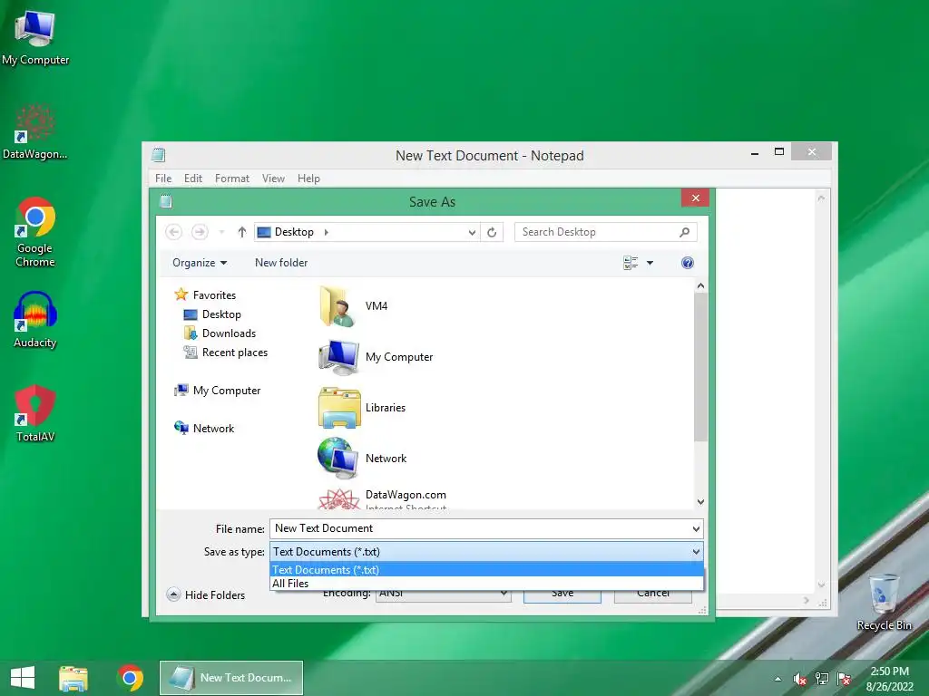Open the File name dropdown arrow
This screenshot has height=696, width=929.
(x=696, y=528)
